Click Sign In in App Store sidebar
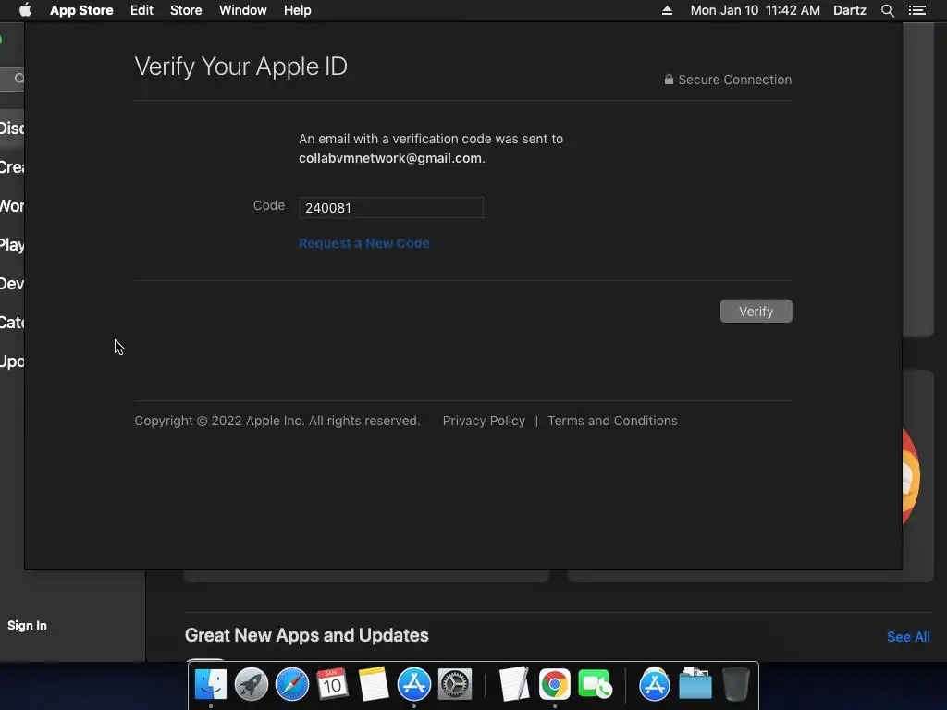947x710 pixels. click(27, 626)
